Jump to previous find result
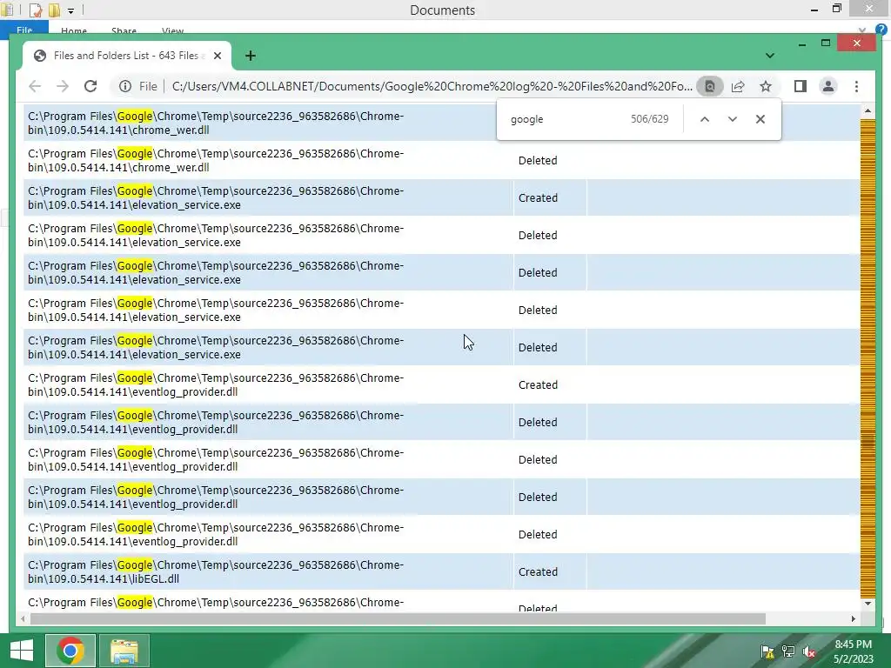Image resolution: width=891 pixels, height=668 pixels. [x=705, y=119]
